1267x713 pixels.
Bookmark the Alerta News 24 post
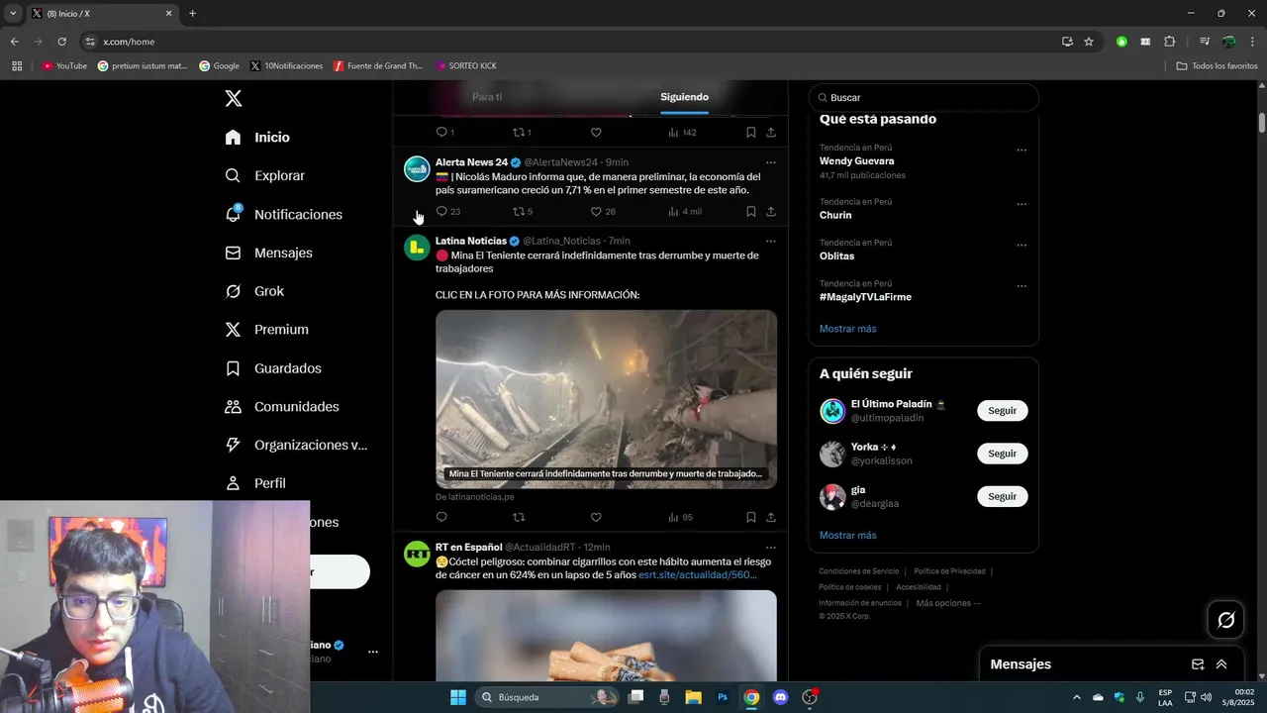(751, 211)
